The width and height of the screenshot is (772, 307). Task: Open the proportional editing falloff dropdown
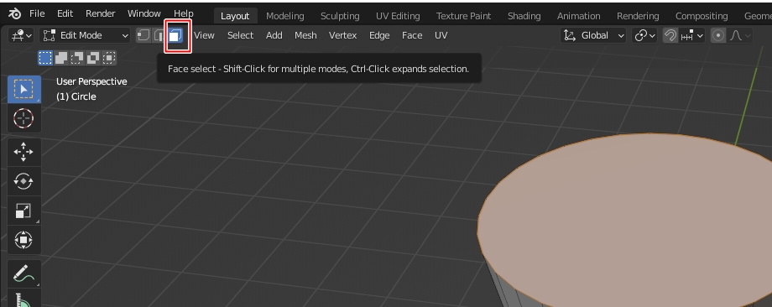(740, 35)
